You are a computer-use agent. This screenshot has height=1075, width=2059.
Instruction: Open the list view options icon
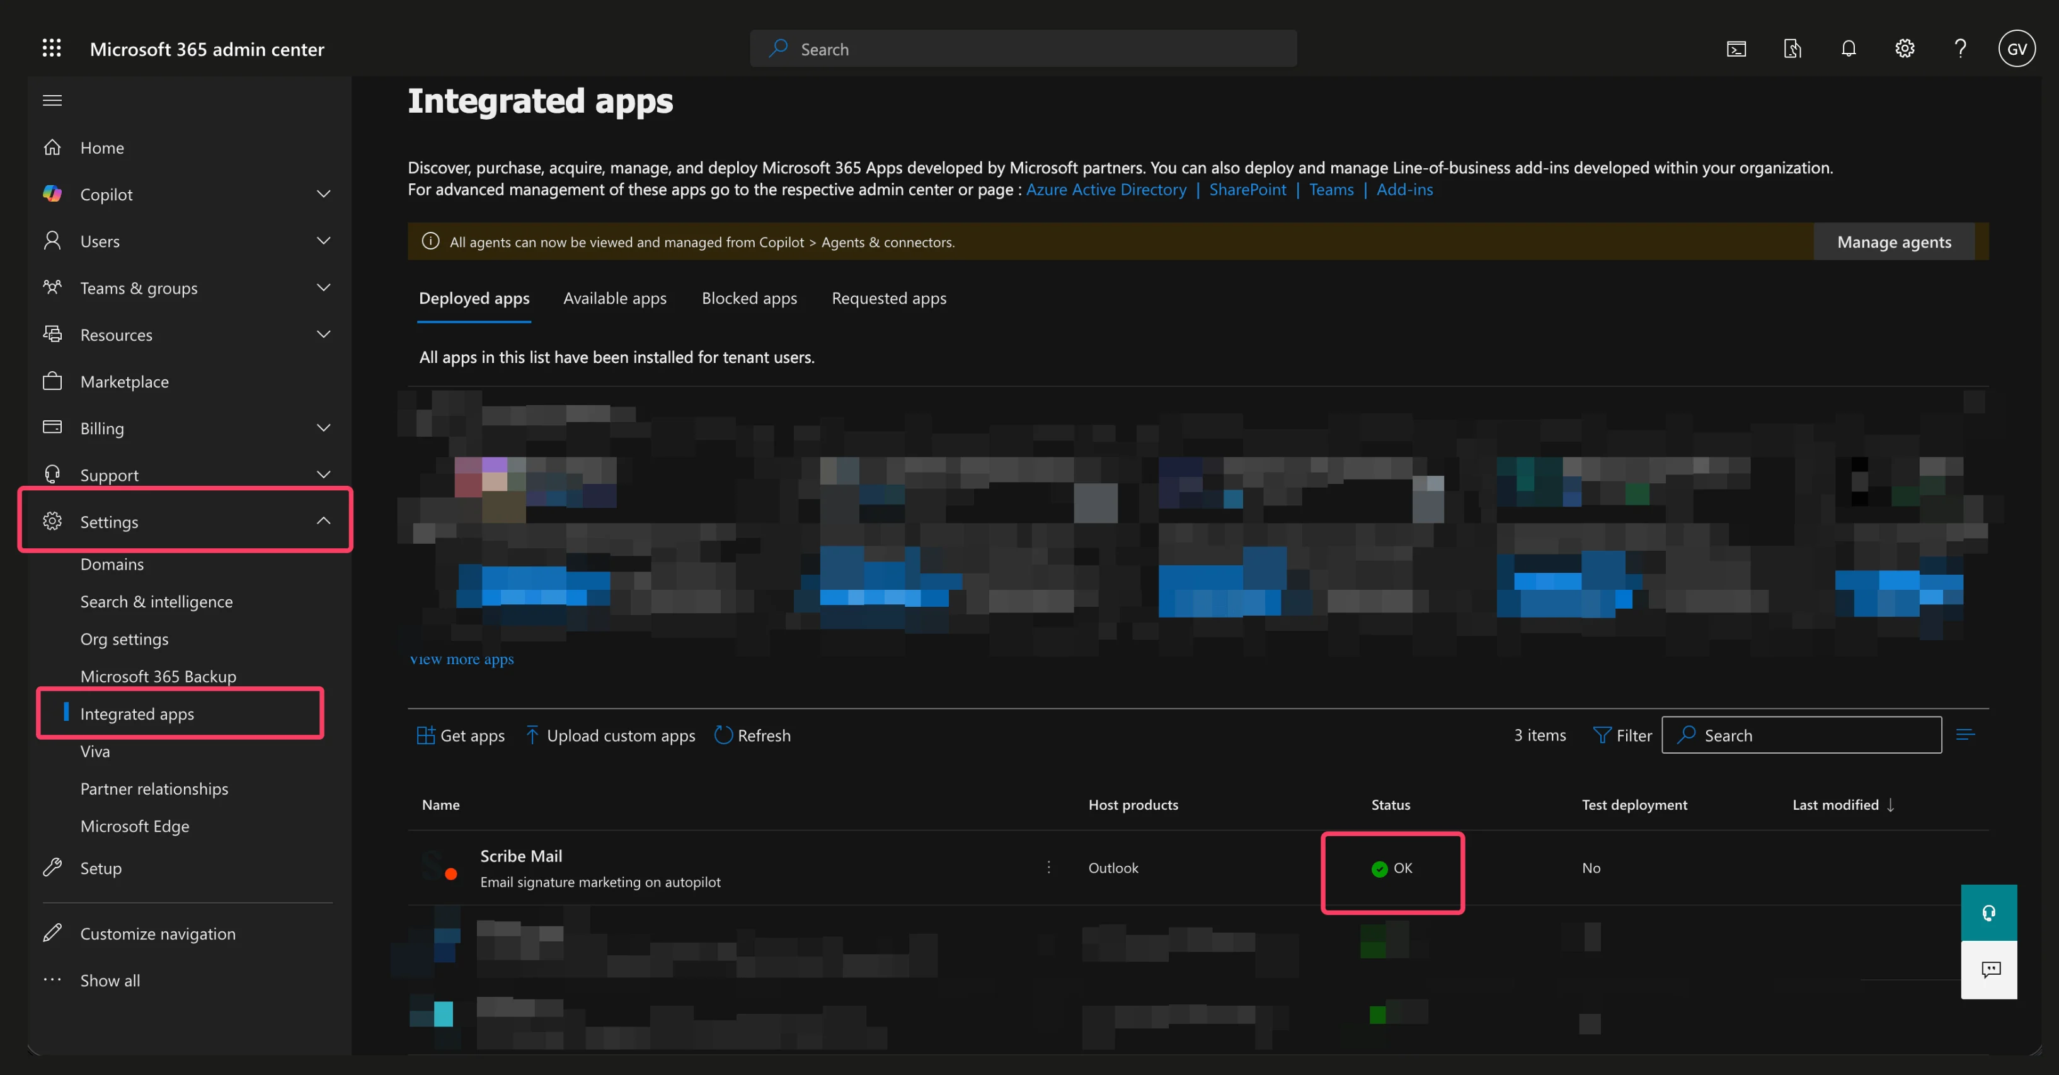point(1966,735)
